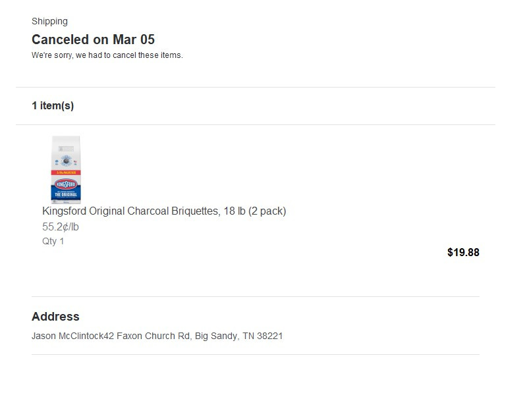This screenshot has height=397, width=527.
Task: Click the $19.88 item price
Action: (x=463, y=253)
